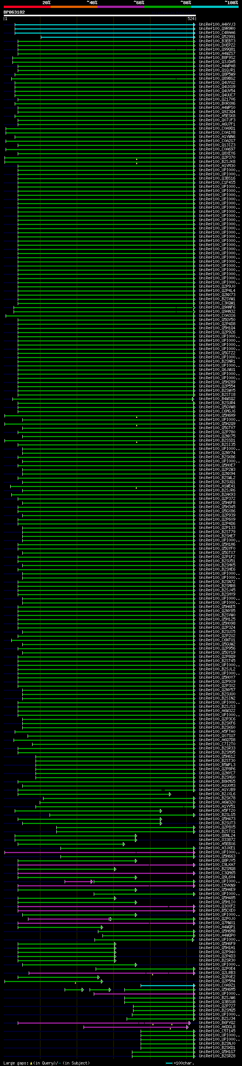
Task: Select the query label BP063182
Action: pos(14,12)
